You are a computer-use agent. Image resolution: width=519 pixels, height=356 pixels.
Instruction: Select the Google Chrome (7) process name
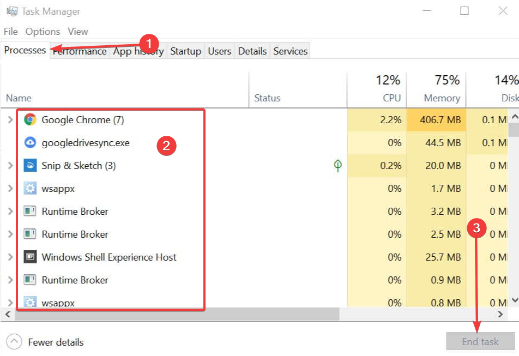tap(83, 119)
